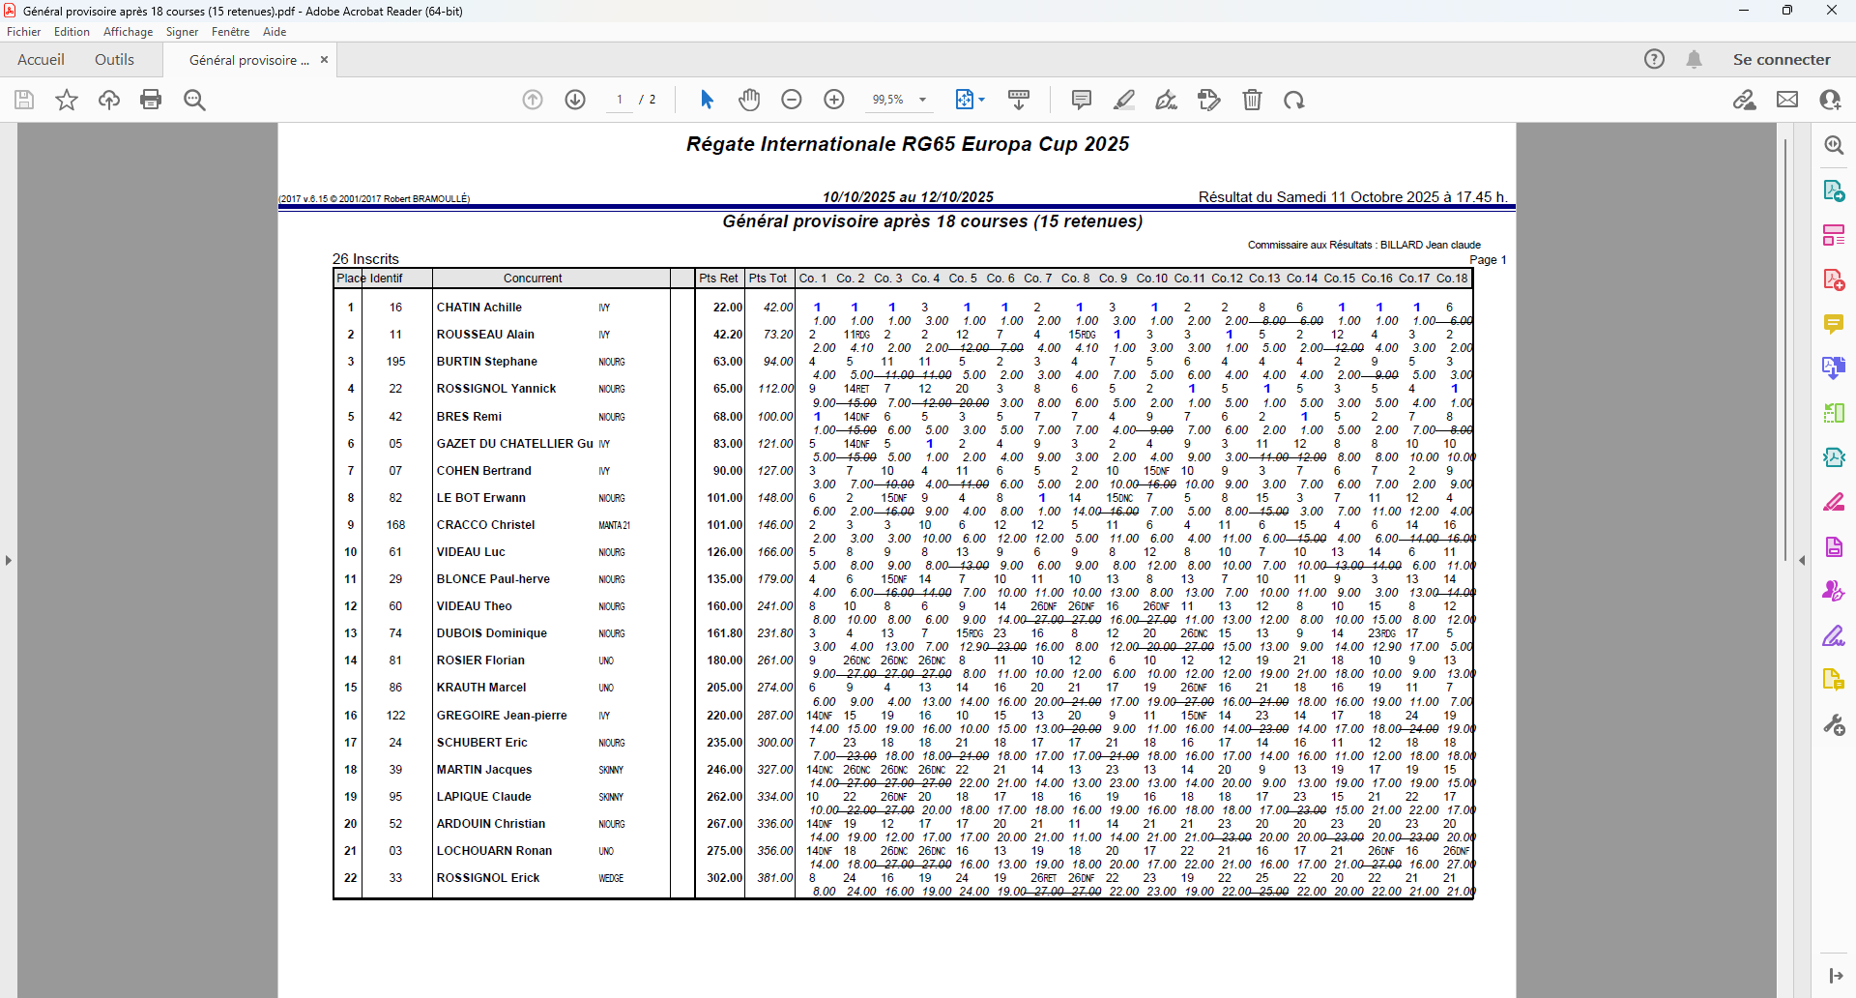Select the Hand pan tool

pos(749,100)
